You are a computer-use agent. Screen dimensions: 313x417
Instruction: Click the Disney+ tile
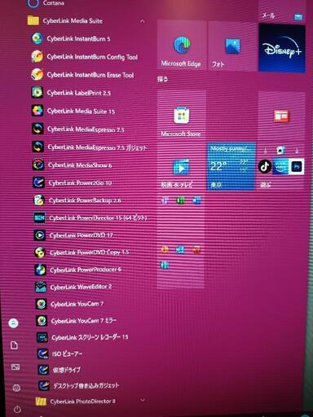pyautogui.click(x=282, y=48)
